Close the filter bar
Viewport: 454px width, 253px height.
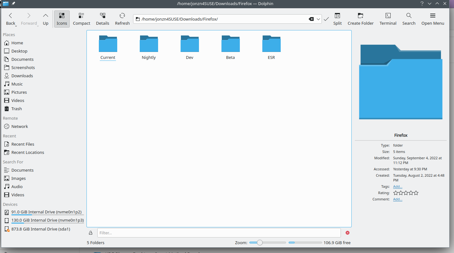348,233
